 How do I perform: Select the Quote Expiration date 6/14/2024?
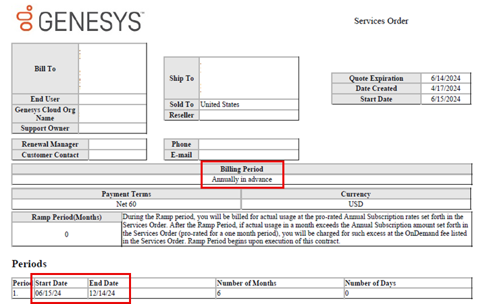point(445,78)
